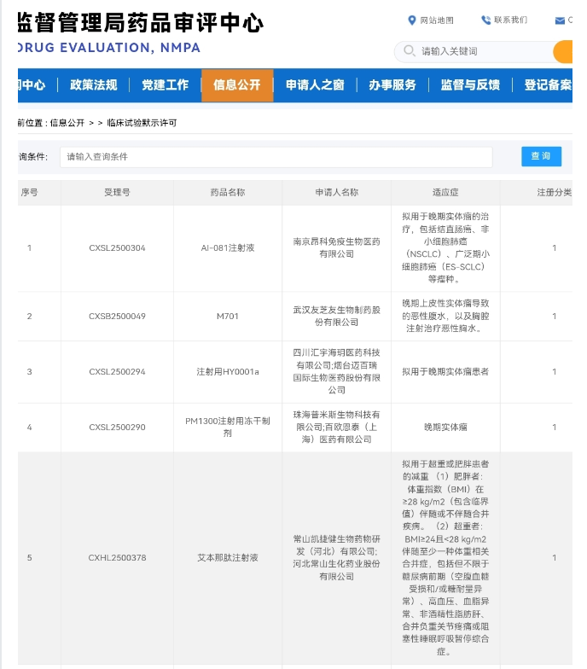Click indication 晚期实体瘤 in row 4
Viewport: 587px width, 669px height.
[445, 427]
